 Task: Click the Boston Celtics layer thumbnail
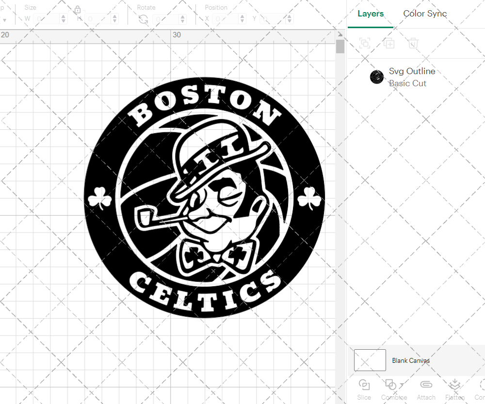point(377,77)
